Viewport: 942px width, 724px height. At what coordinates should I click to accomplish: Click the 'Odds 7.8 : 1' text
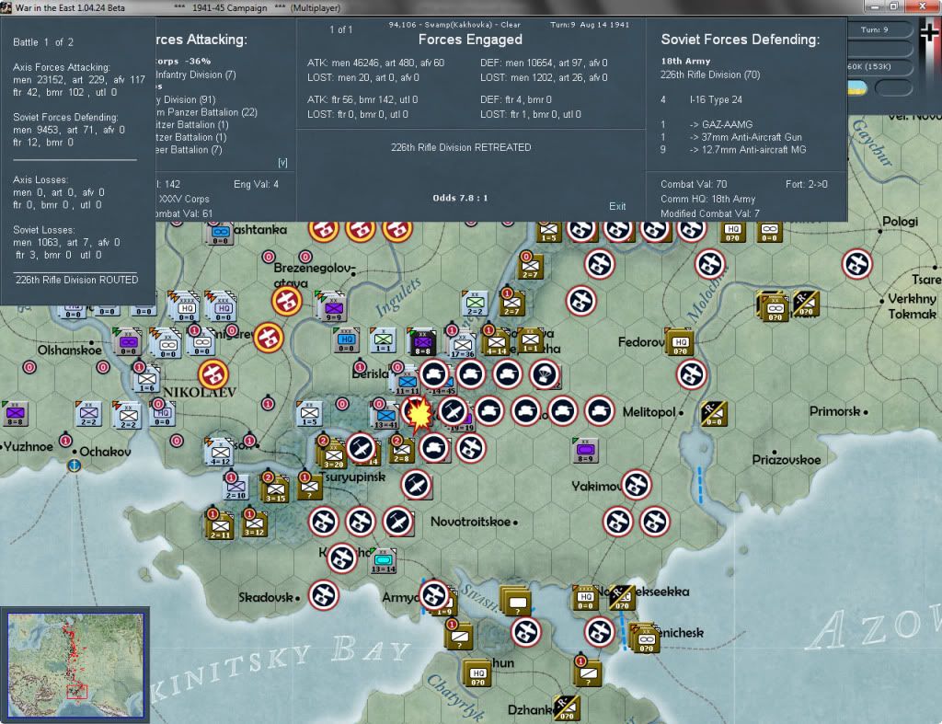pyautogui.click(x=460, y=198)
